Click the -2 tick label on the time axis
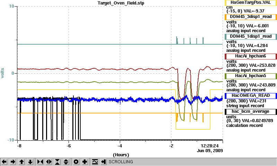The width and height of the screenshot is (277, 166). tap(171, 146)
